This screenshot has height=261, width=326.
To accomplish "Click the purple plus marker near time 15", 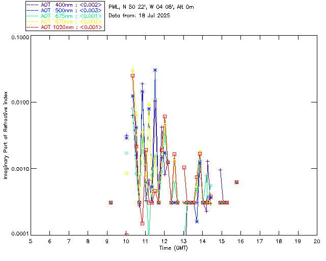I will (x=221, y=170).
